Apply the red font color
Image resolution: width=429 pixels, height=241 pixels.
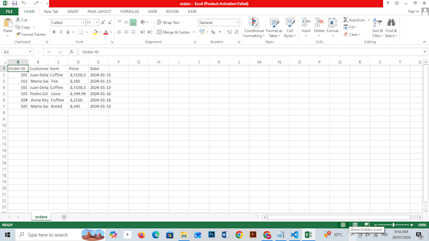point(106,32)
